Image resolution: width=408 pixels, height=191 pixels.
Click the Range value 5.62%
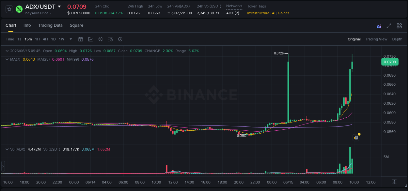tap(194, 51)
